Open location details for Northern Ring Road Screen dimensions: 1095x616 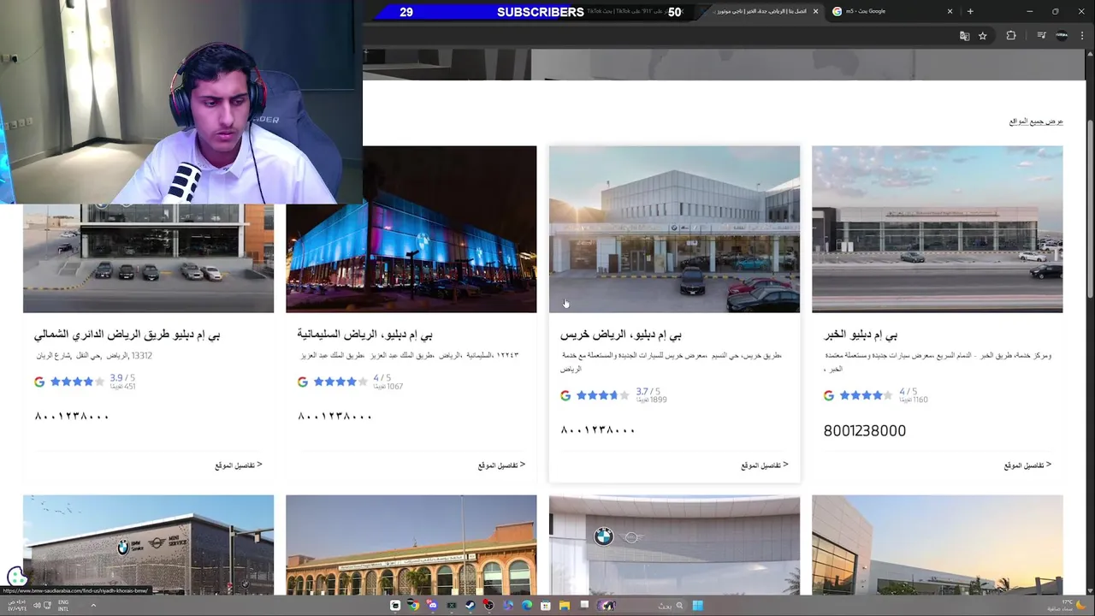click(239, 465)
